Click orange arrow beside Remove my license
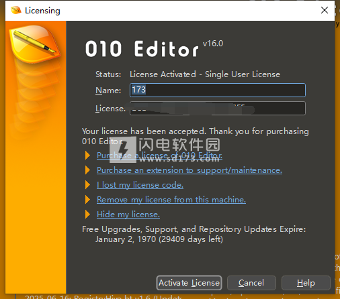The height and width of the screenshot is (299, 340). tap(87, 200)
